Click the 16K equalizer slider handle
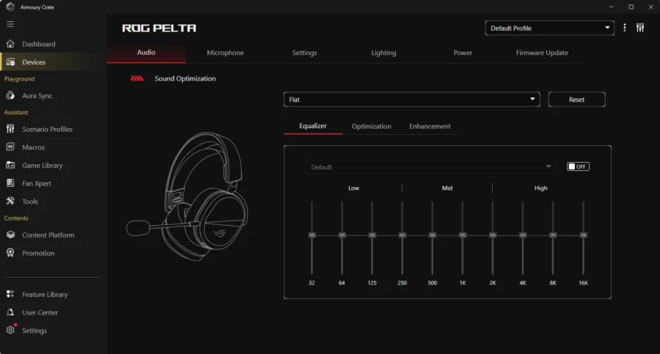660x354 pixels. 583,235
